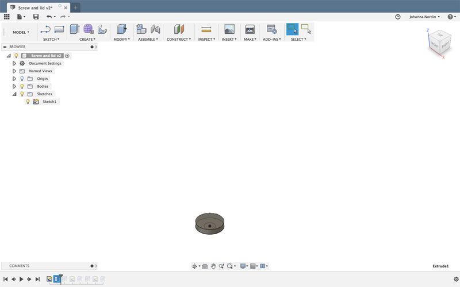
Task: Toggle Sketch1 visibility bulb
Action: 28,102
